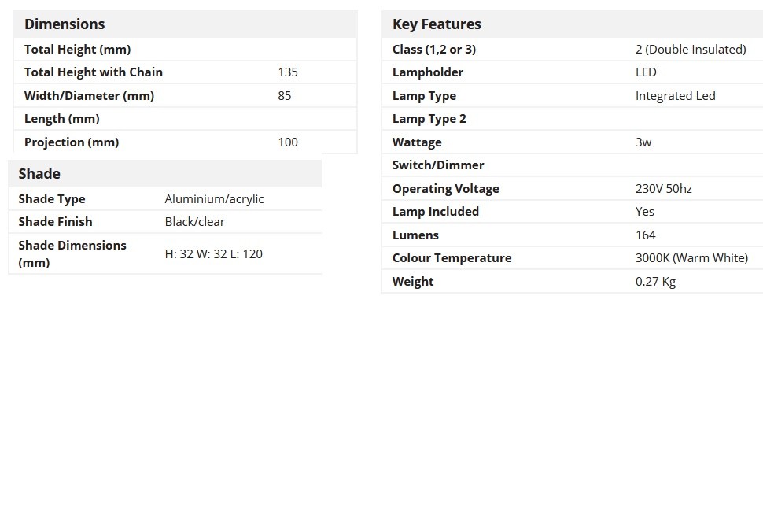Click the Projection value 100
The image size is (763, 518).
tap(288, 142)
